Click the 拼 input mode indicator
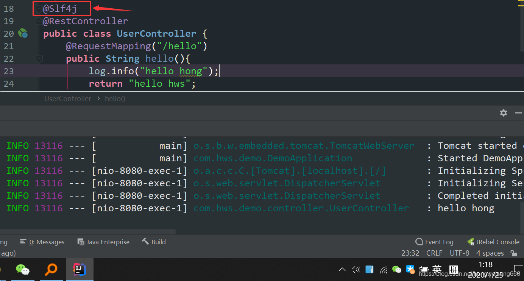 pyautogui.click(x=453, y=270)
